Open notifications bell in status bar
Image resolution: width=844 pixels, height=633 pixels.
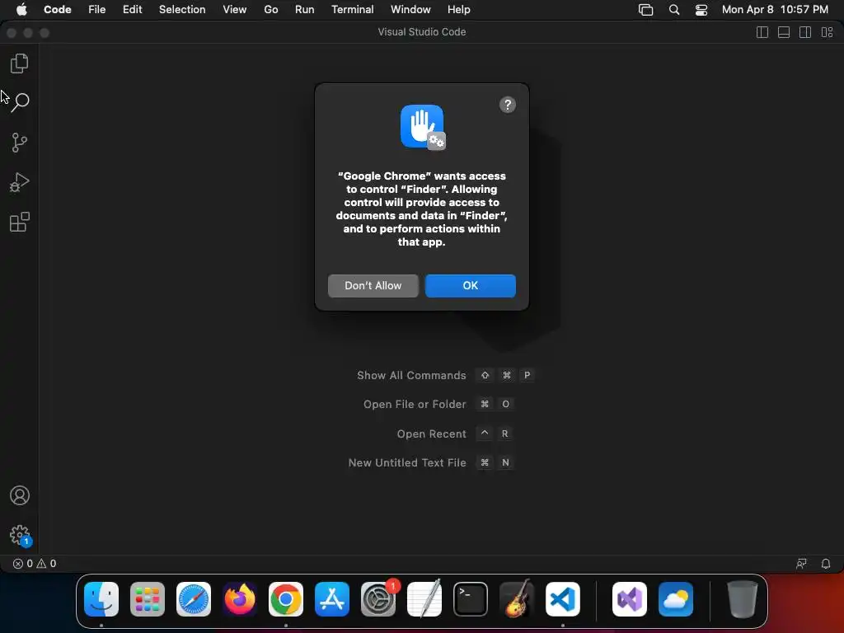(825, 564)
